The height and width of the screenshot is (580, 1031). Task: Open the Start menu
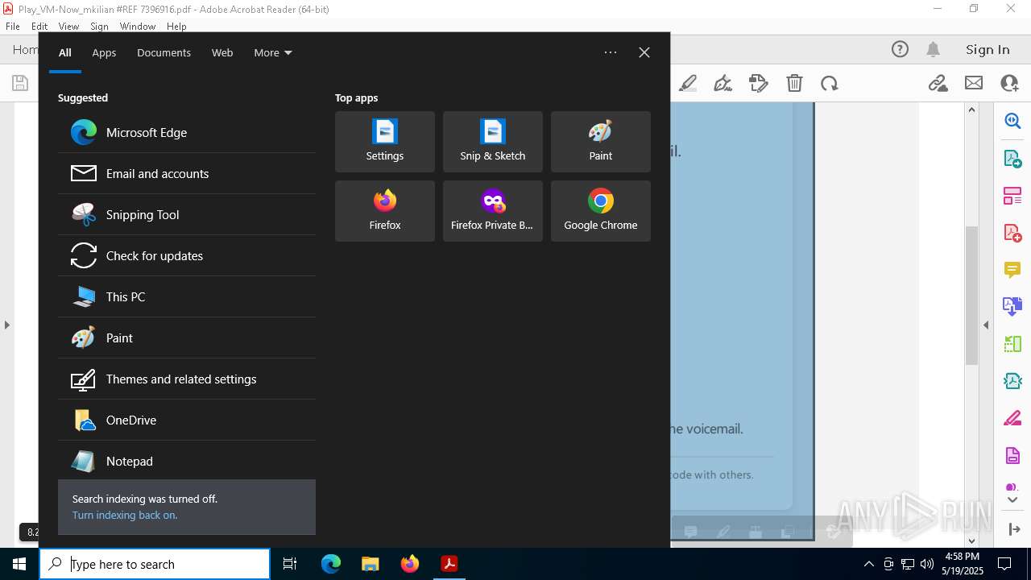click(19, 564)
